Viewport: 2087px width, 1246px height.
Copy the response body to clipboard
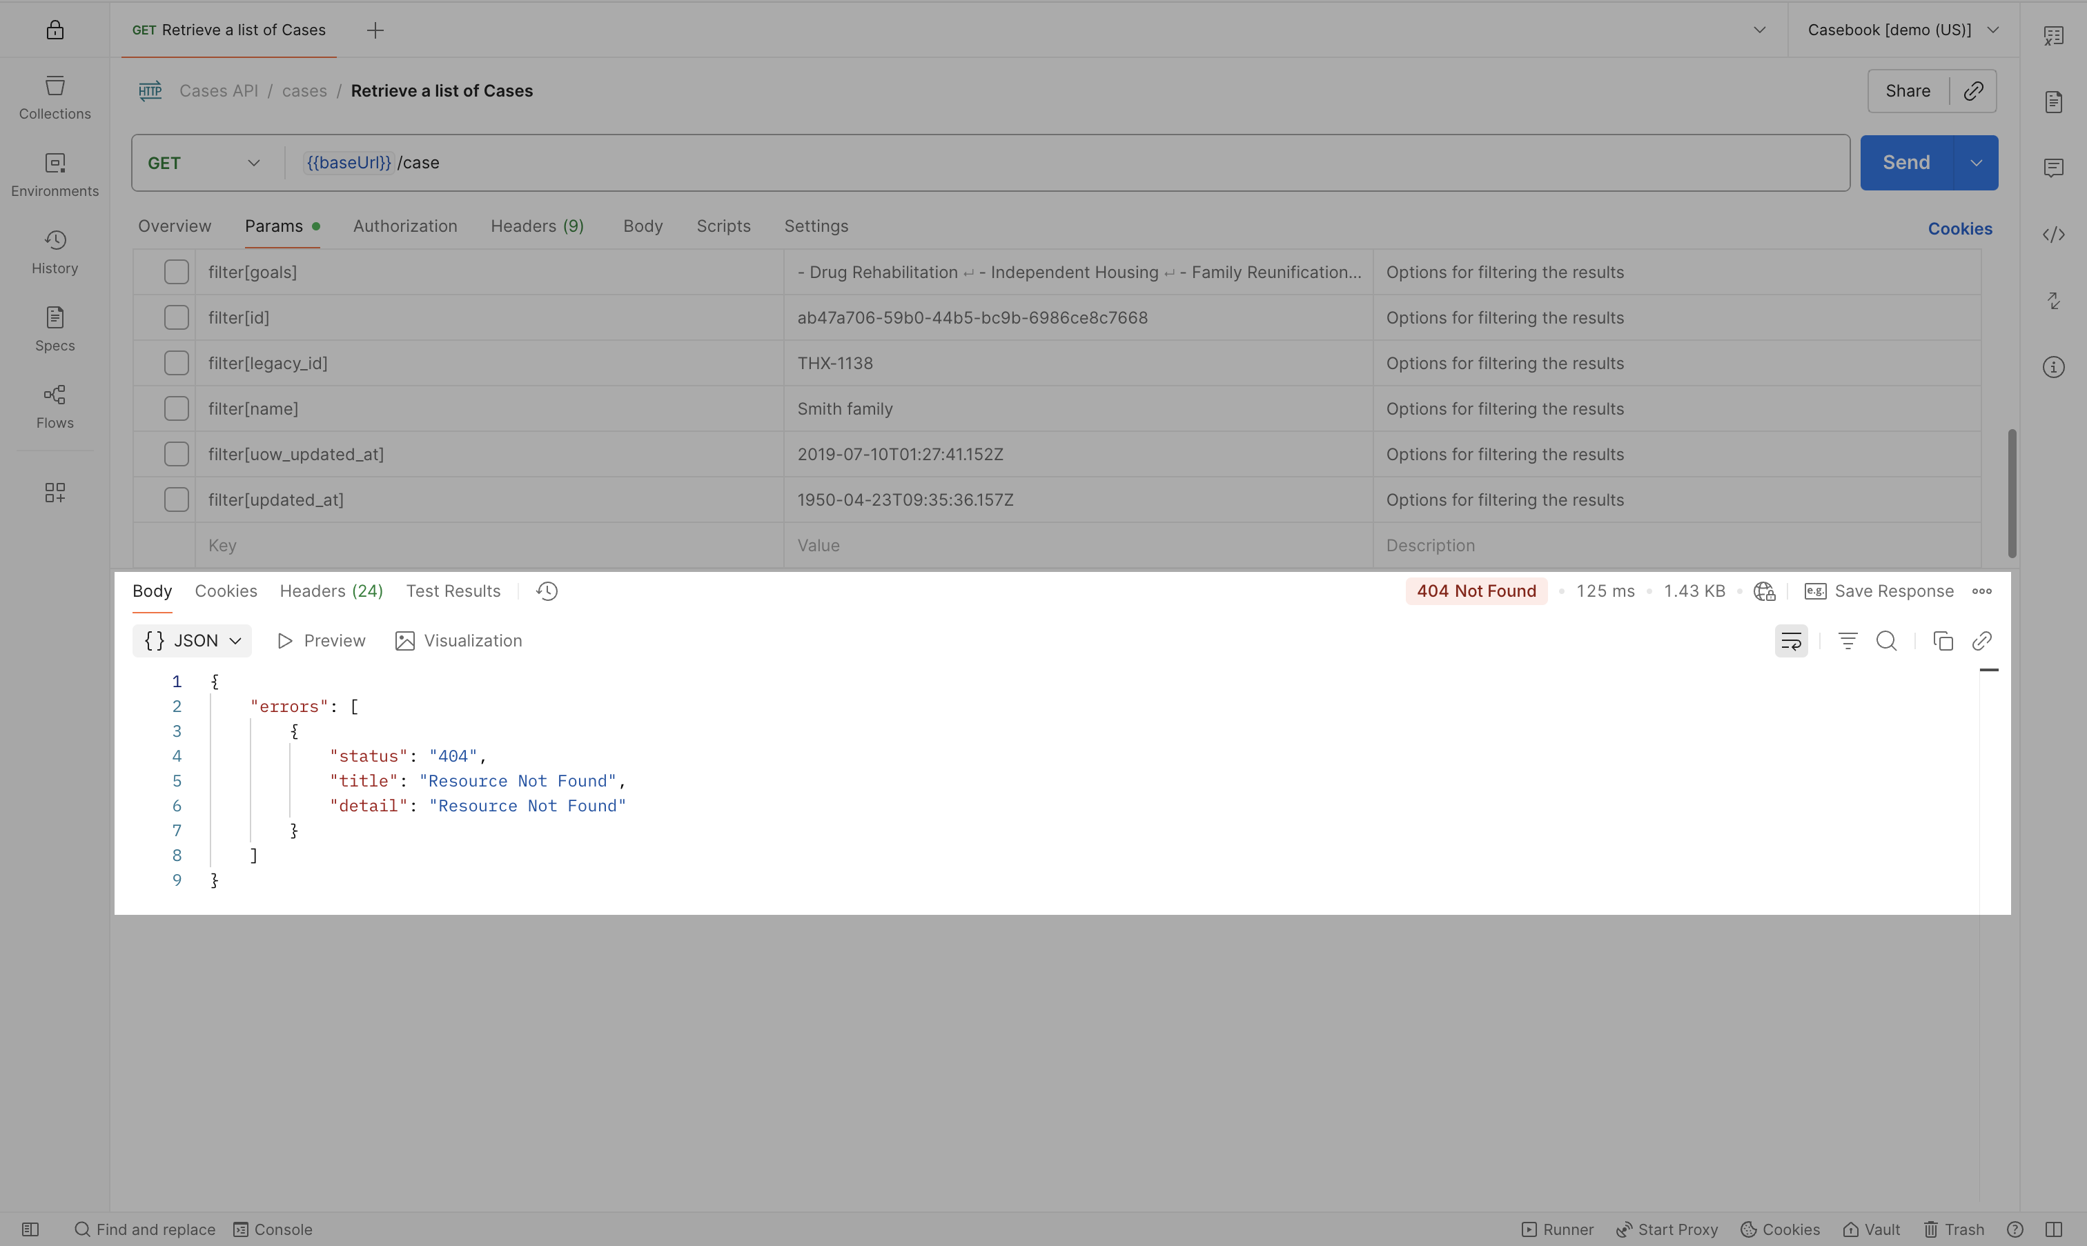(x=1943, y=642)
